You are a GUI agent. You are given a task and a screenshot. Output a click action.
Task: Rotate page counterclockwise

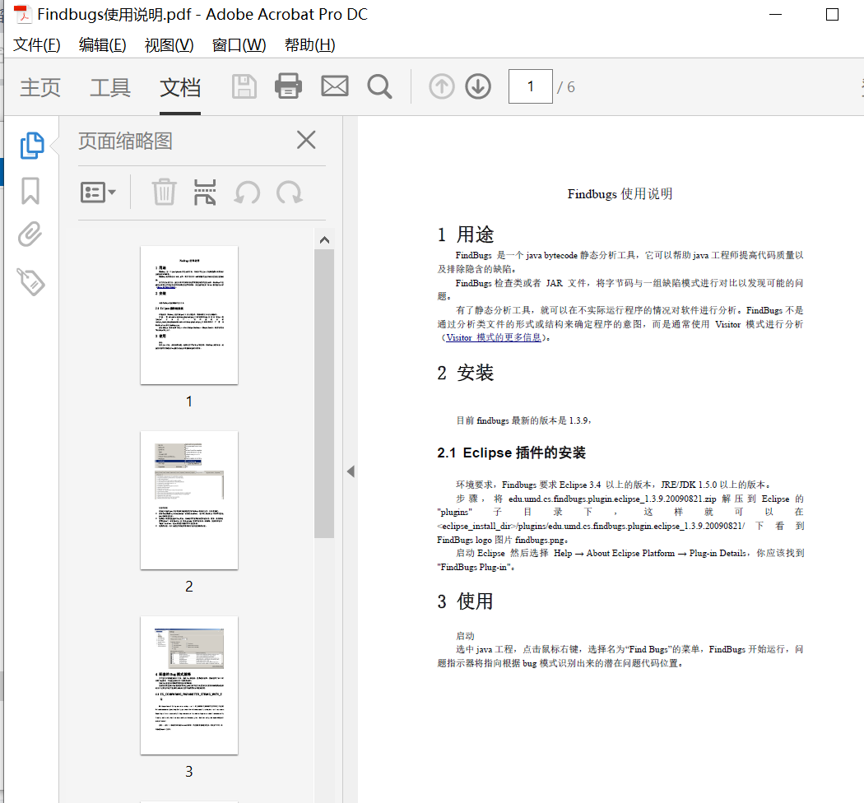pos(247,193)
